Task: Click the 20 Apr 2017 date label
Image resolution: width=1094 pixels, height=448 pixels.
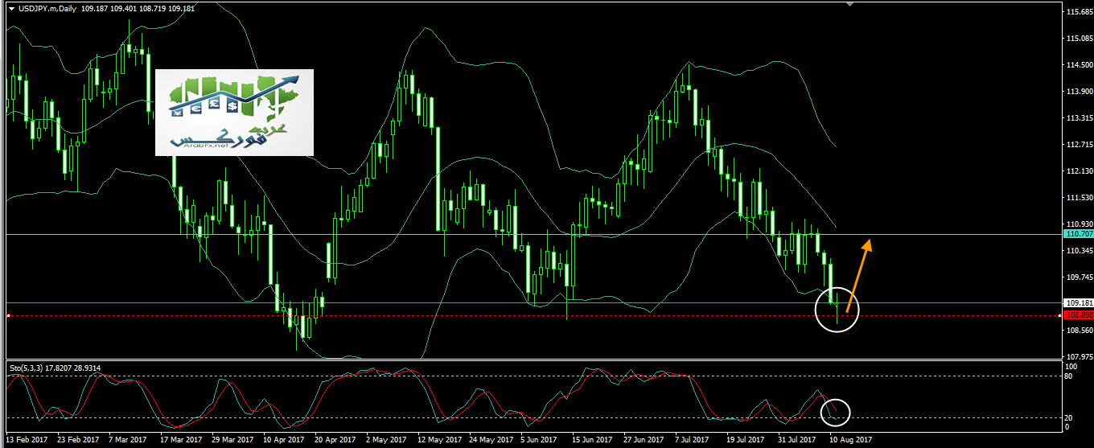Action: click(335, 441)
